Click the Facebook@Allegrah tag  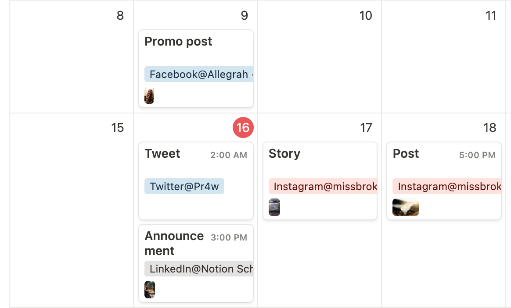coord(198,74)
